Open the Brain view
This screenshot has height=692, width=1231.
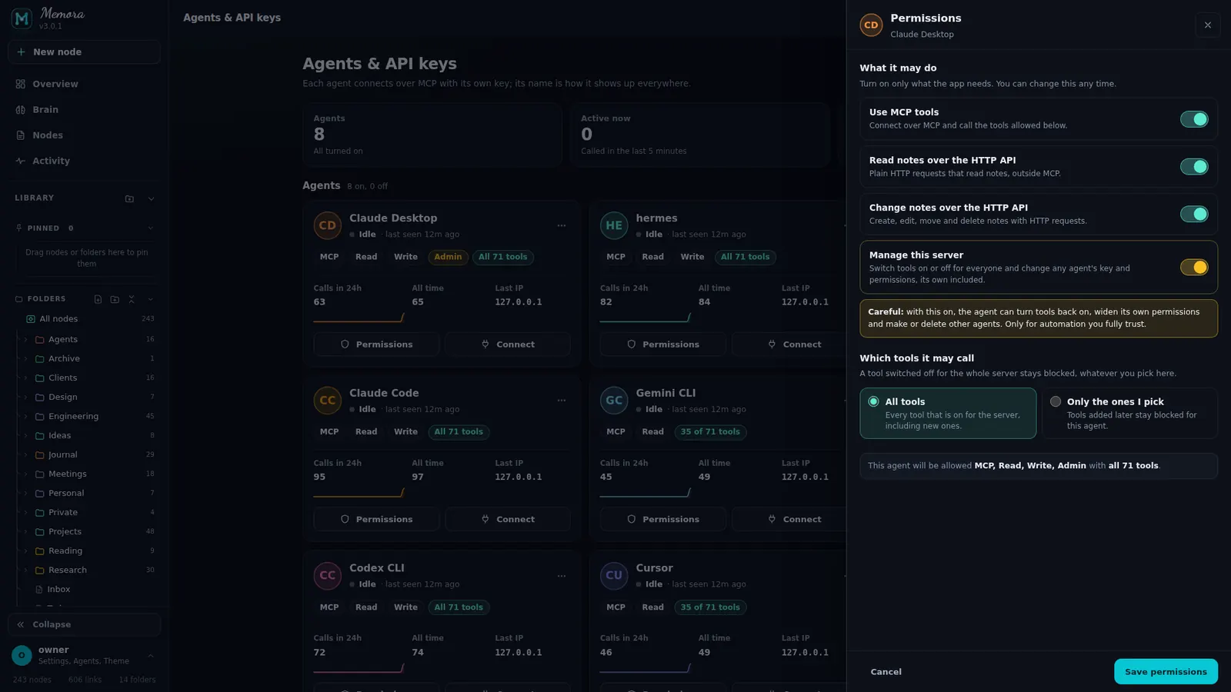84,110
